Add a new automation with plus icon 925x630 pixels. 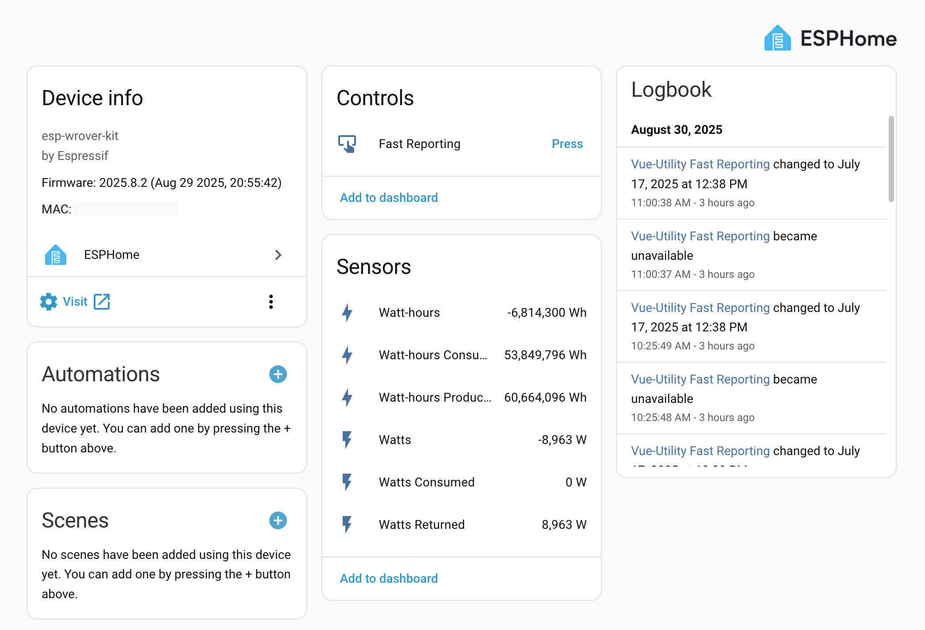click(278, 374)
